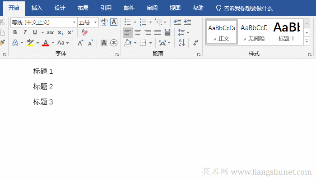The width and height of the screenshot is (316, 180).
Task: Switch to the 邮件 tab
Action: [129, 8]
